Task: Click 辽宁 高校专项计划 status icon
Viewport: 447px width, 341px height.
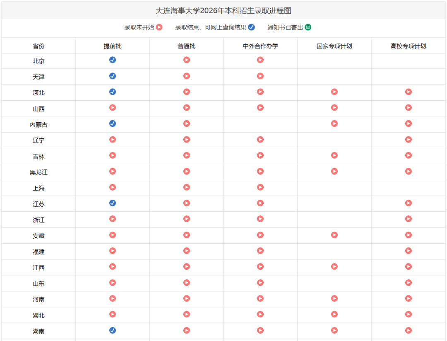Action: (x=409, y=140)
